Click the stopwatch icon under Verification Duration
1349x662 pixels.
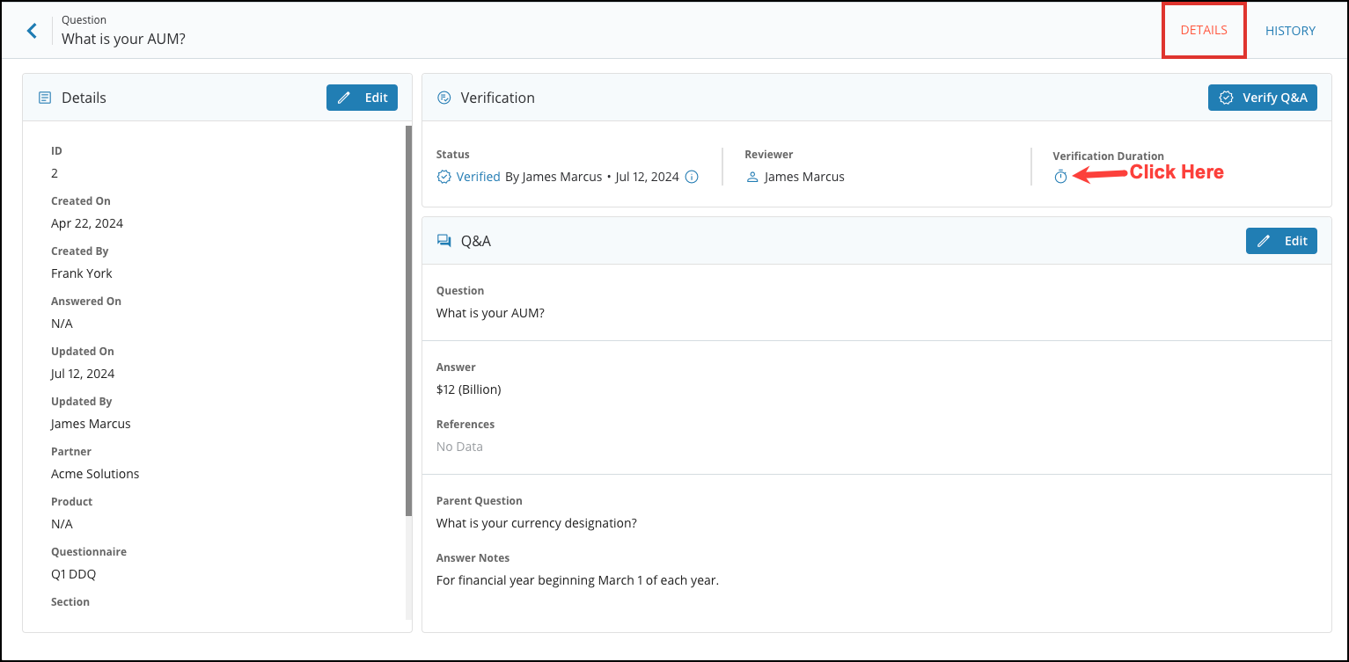coord(1059,174)
